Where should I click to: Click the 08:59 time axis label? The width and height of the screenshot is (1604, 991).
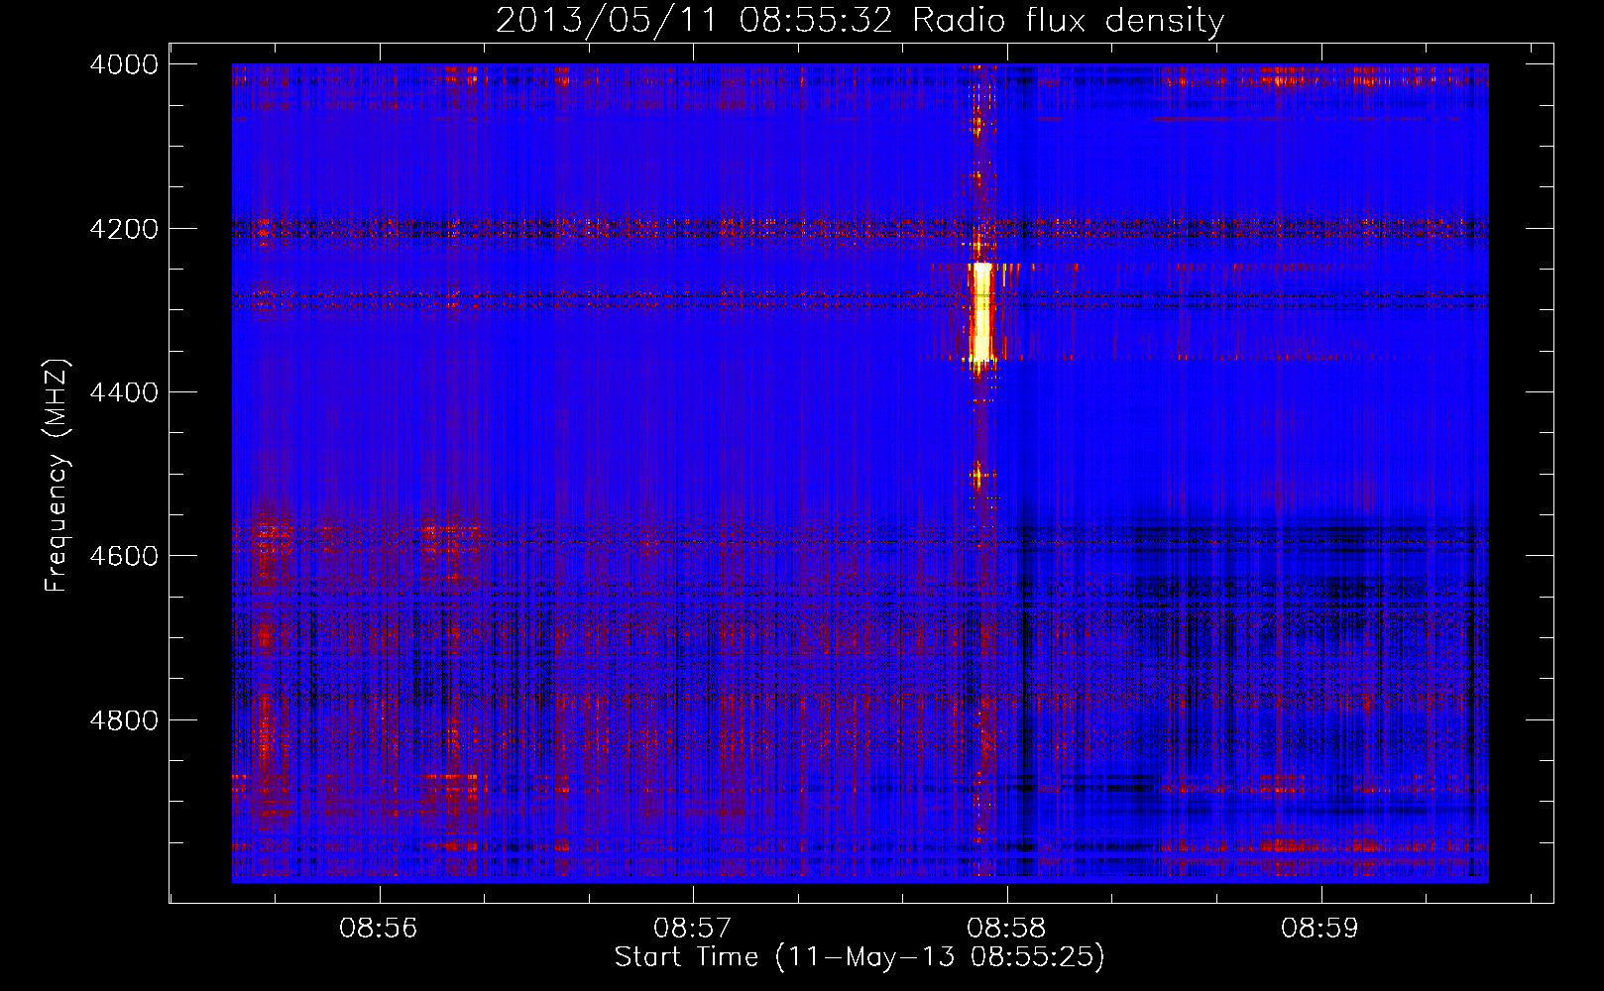[x=1319, y=929]
